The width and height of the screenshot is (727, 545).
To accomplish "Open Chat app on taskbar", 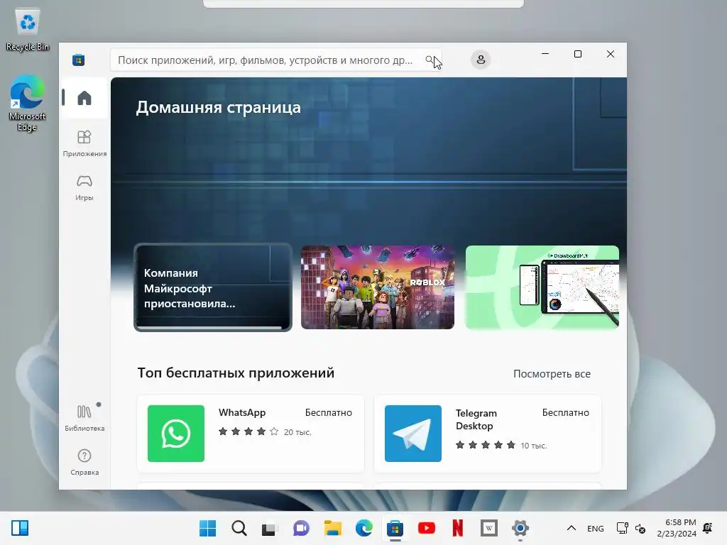I will point(301,528).
